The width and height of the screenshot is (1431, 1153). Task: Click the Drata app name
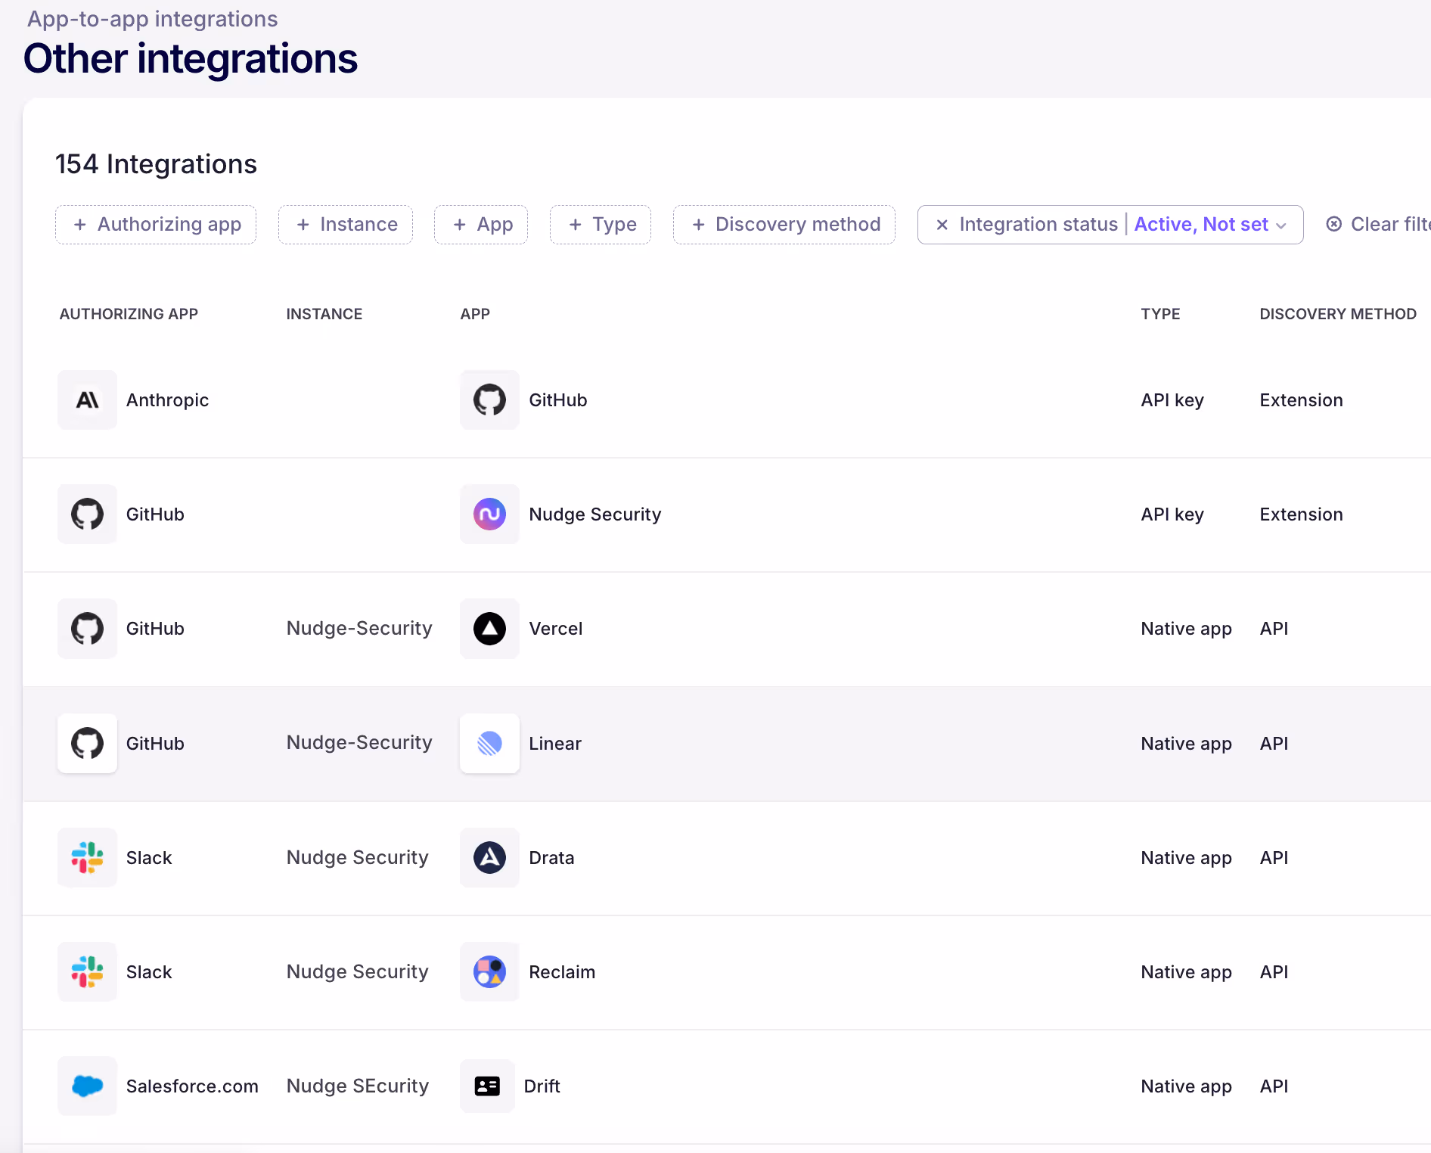click(551, 858)
